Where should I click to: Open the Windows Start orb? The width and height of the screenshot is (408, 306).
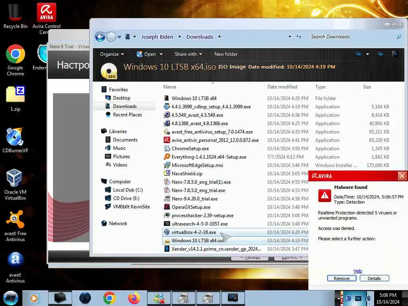coord(10,298)
